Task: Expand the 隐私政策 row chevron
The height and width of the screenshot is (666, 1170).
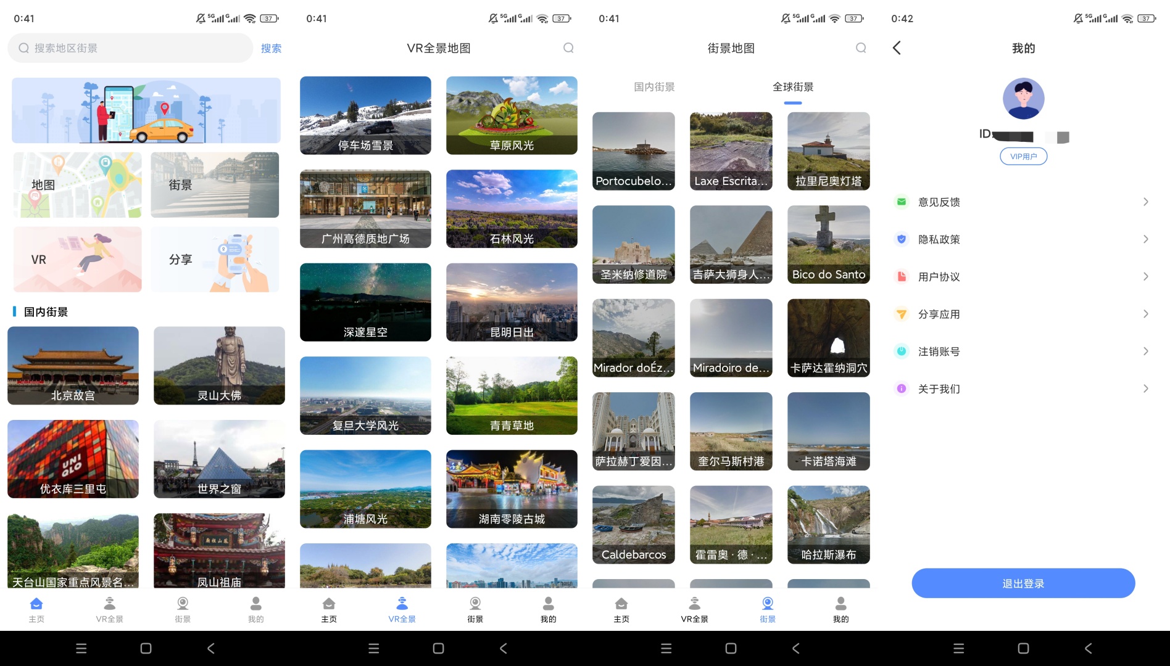Action: tap(1146, 239)
